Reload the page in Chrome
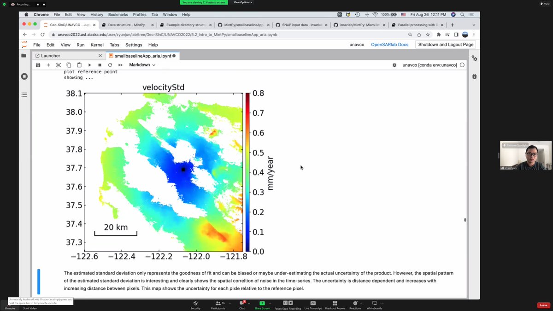 point(43,35)
